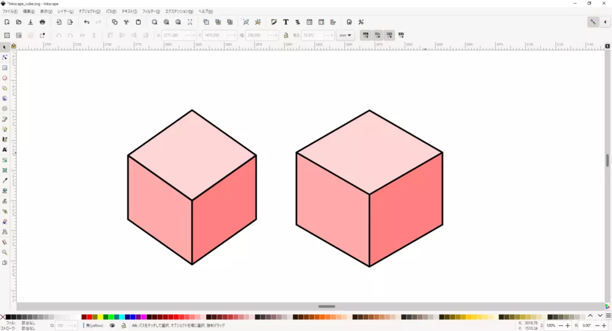Select the Zoom magnifier tool
Screen dimensions: 612x331
point(5,252)
